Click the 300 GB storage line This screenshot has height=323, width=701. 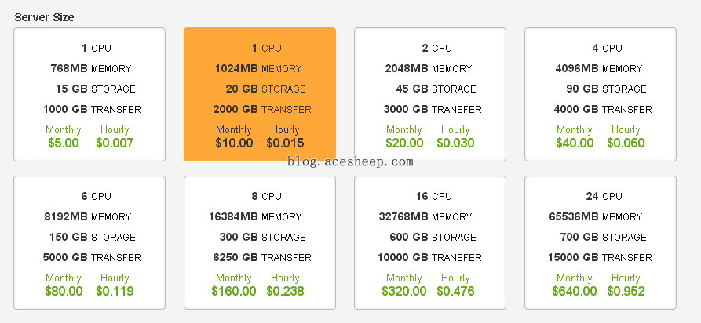(x=262, y=237)
